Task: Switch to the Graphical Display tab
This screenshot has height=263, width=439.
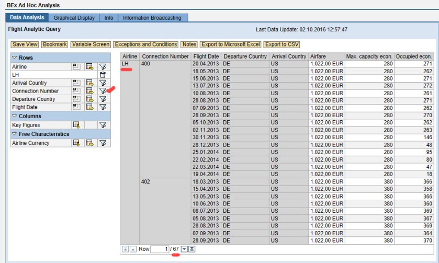Action: coord(74,18)
